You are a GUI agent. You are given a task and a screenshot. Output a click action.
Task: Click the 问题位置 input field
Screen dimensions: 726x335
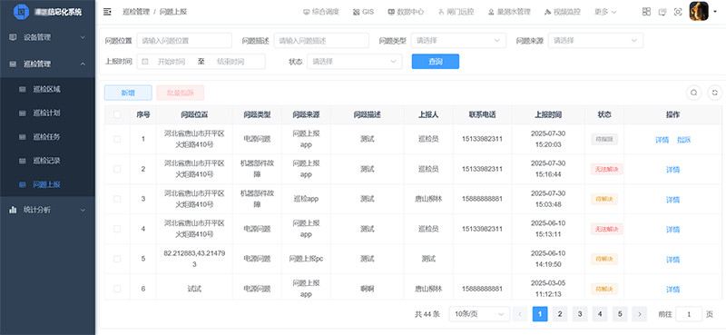(x=184, y=40)
